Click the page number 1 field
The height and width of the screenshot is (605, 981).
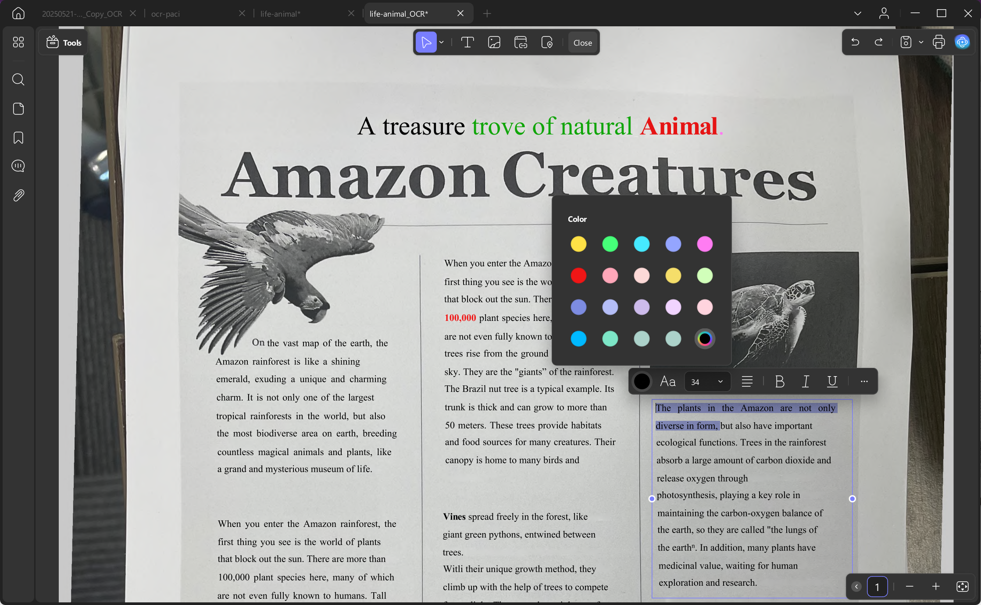(x=877, y=587)
